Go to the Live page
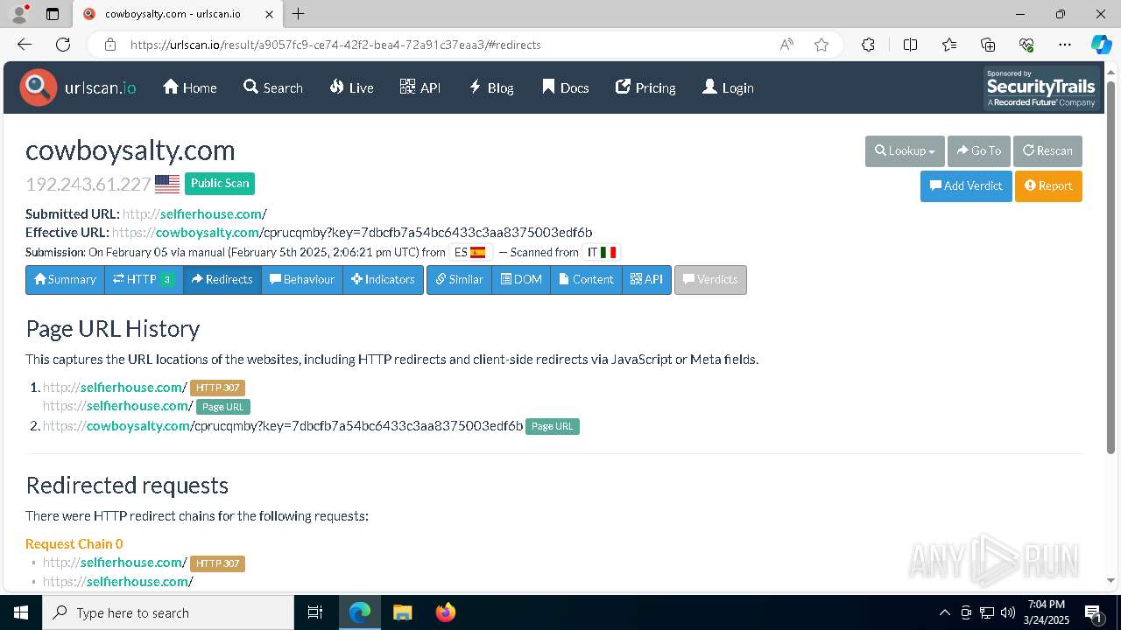This screenshot has width=1121, height=630. click(x=351, y=87)
